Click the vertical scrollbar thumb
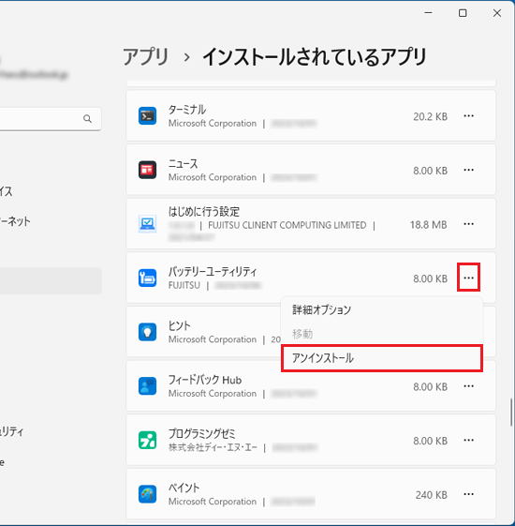Image resolution: width=515 pixels, height=526 pixels. click(511, 412)
